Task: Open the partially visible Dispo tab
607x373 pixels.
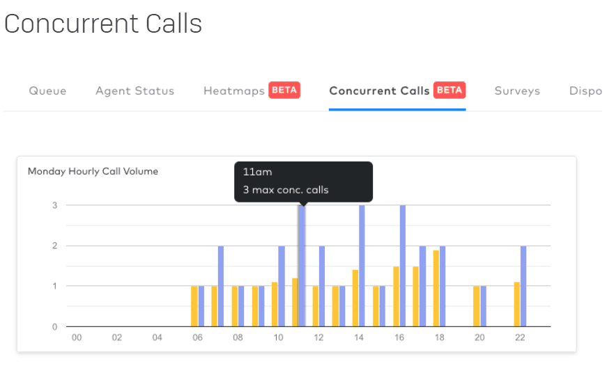Action: pos(585,91)
